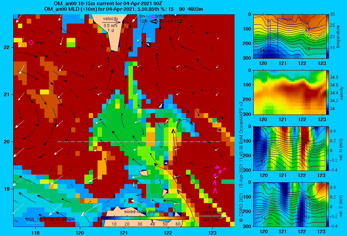This screenshot has height=236, width=347.
Task: Click longitude label 121 on main map
Action: click(124, 233)
